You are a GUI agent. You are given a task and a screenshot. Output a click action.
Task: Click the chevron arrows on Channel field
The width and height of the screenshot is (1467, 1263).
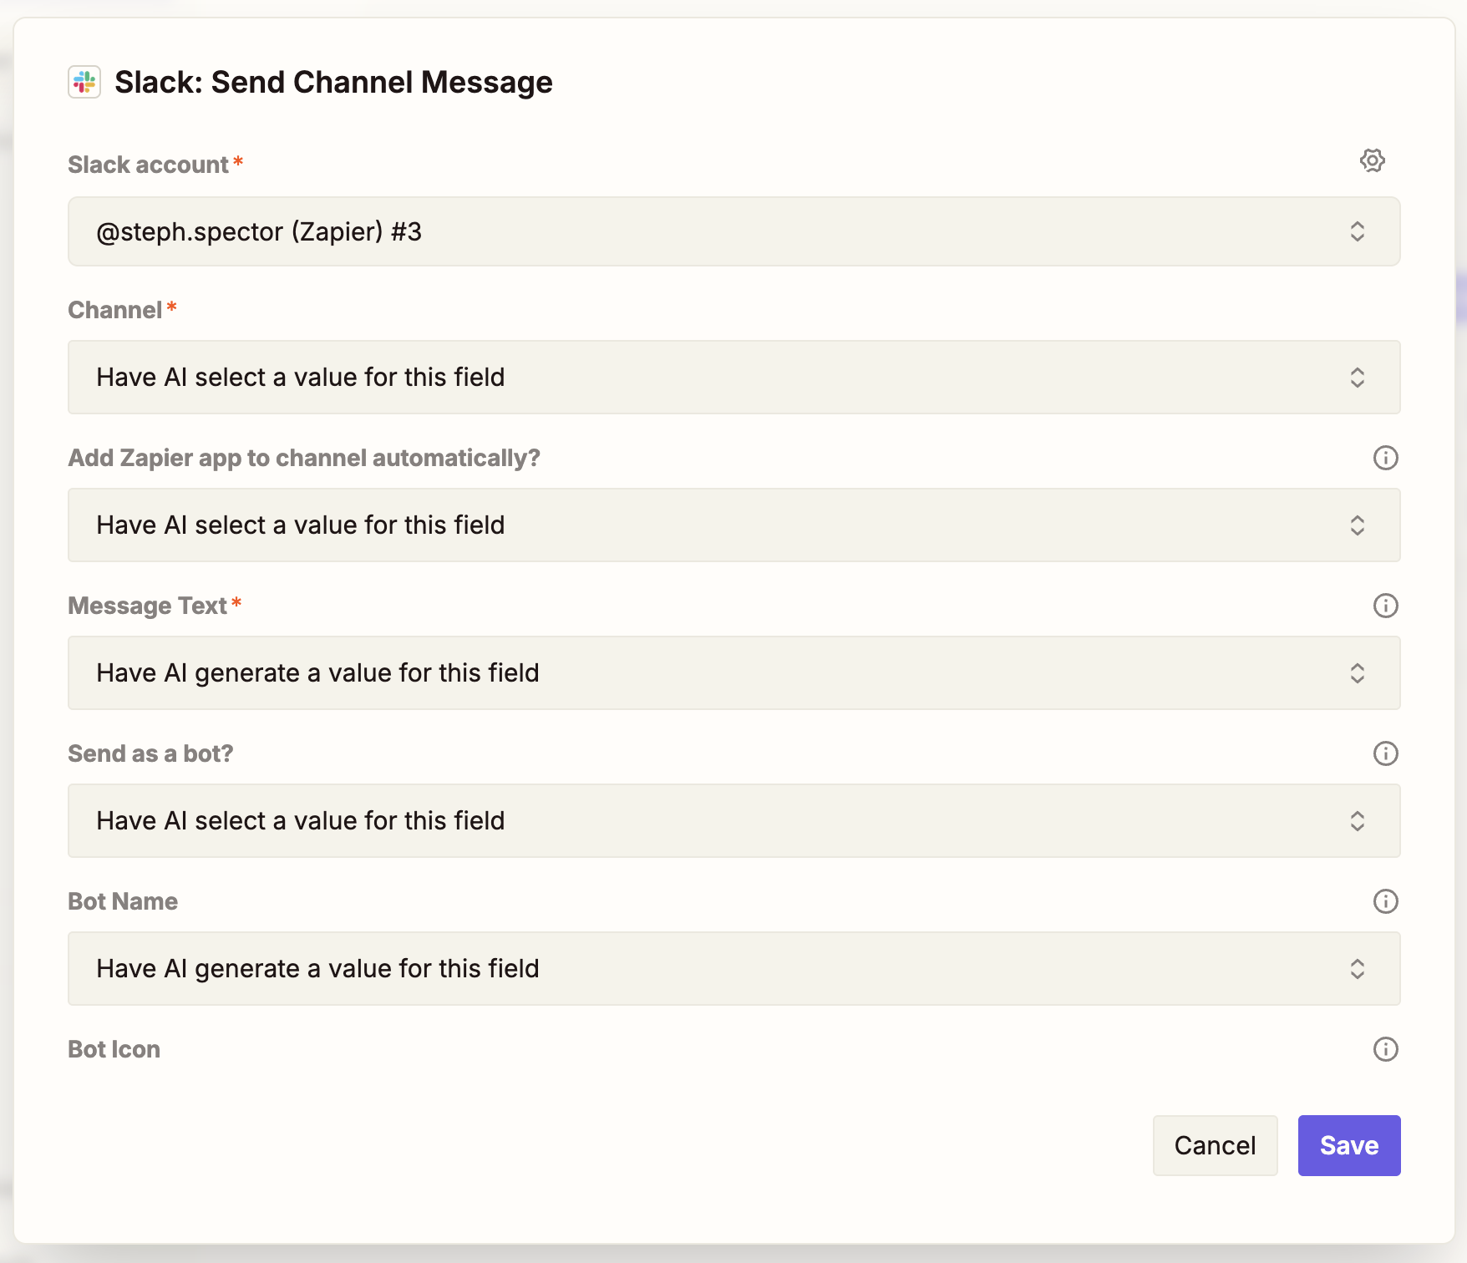pos(1358,378)
